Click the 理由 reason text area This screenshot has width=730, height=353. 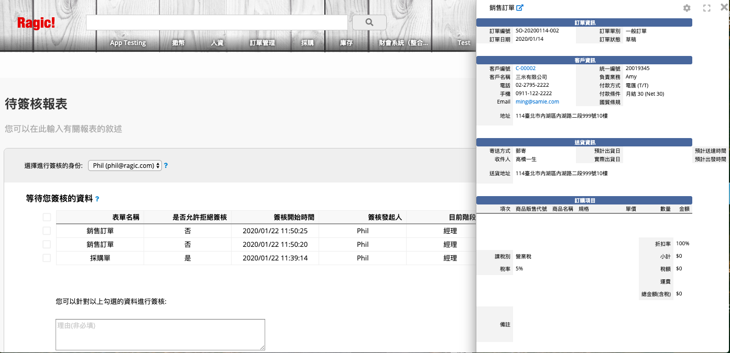(160, 334)
